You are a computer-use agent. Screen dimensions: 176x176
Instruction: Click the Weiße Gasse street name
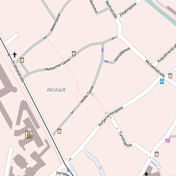(x=87, y=94)
